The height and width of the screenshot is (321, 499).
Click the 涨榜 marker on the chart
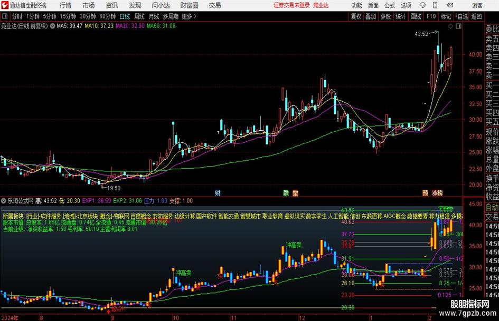click(437, 193)
